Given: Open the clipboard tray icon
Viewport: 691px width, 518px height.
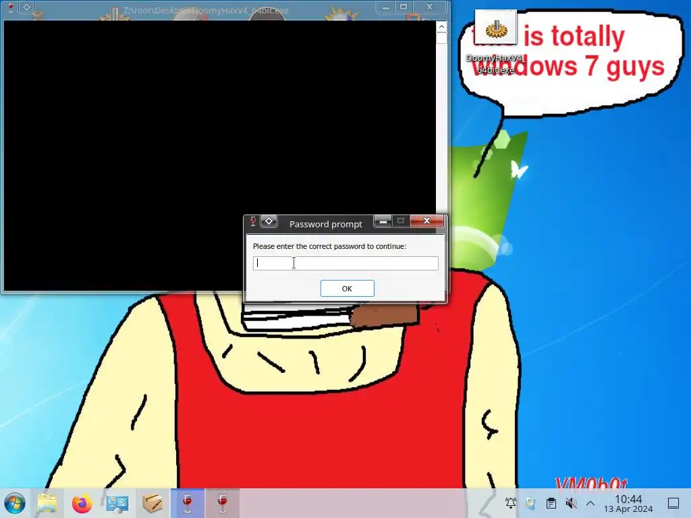Looking at the screenshot, I should [551, 503].
